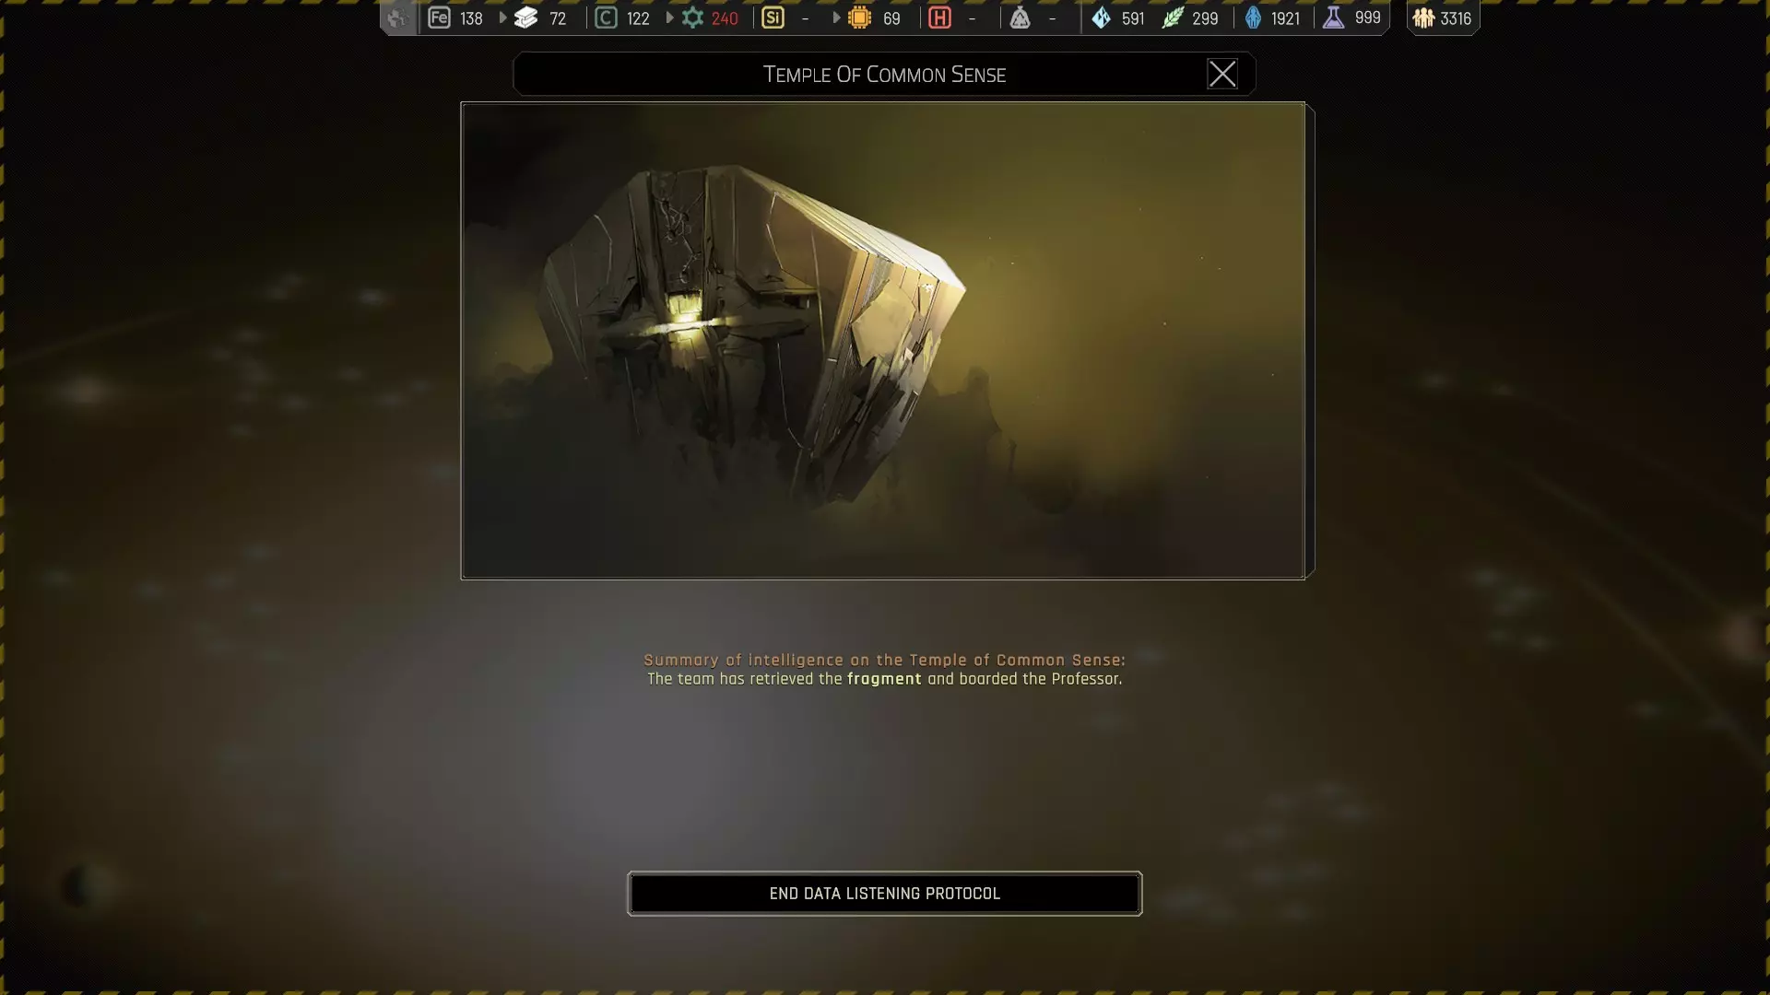Click the blue cryopod figure icon
1770x995 pixels.
(x=1253, y=18)
